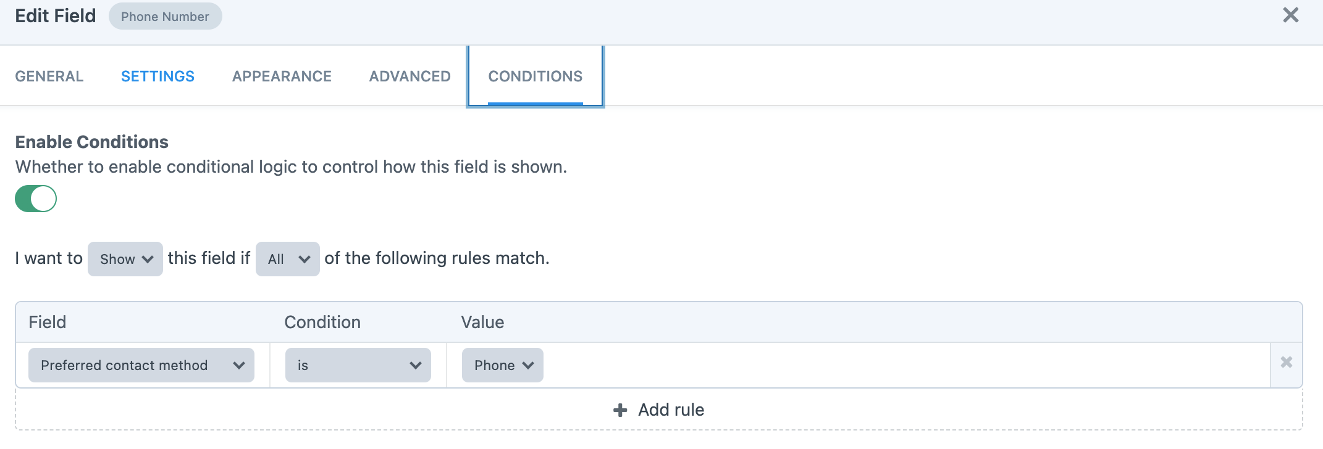Switch to the General tab
The height and width of the screenshot is (449, 1323).
point(49,76)
